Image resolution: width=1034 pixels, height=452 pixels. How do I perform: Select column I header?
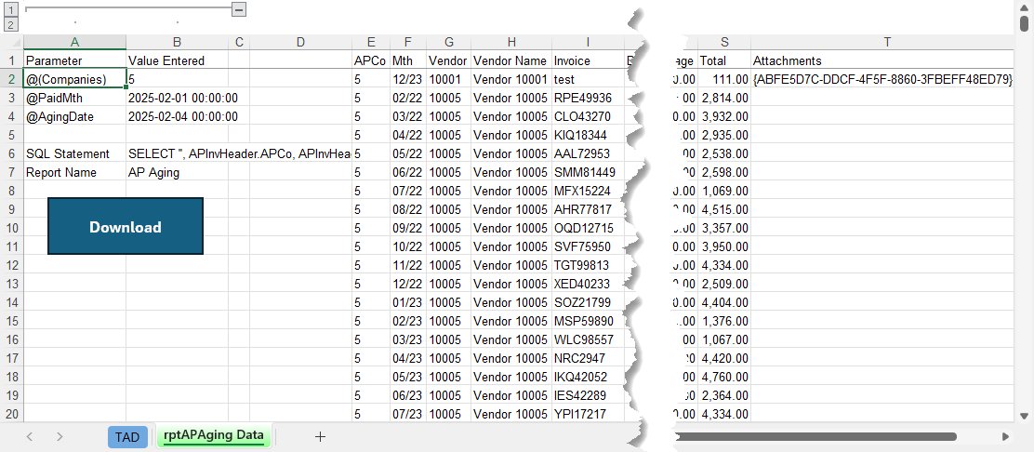[x=588, y=42]
